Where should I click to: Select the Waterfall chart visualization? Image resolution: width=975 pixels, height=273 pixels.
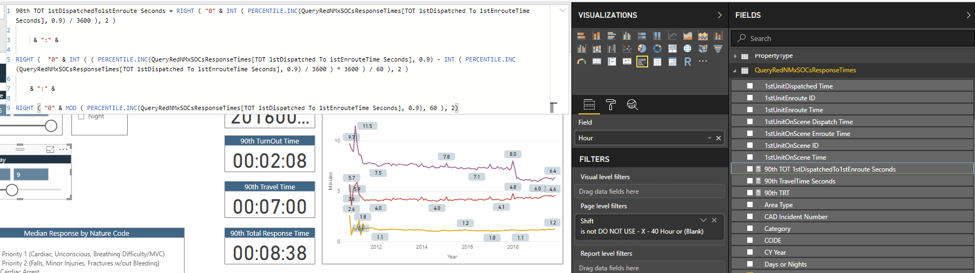tap(611, 49)
